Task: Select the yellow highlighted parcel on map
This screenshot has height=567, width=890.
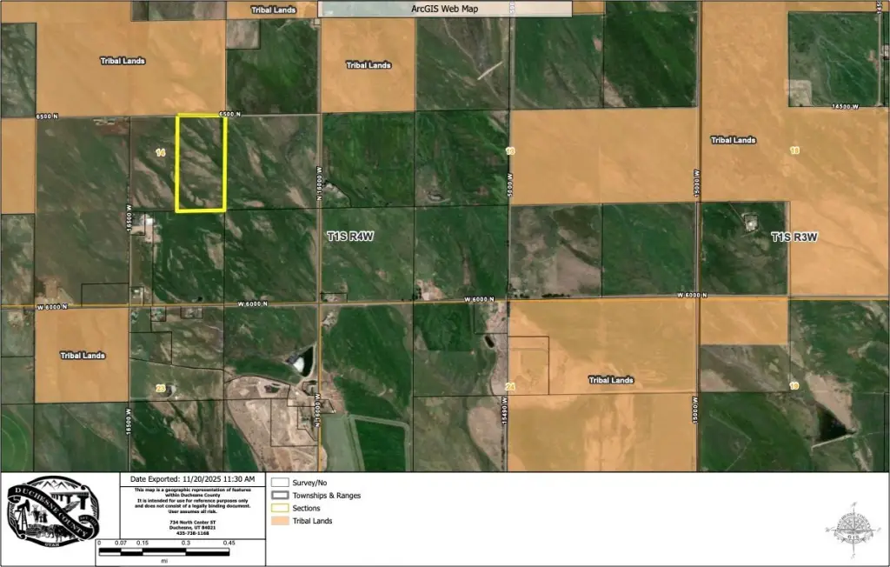Action: coord(201,163)
